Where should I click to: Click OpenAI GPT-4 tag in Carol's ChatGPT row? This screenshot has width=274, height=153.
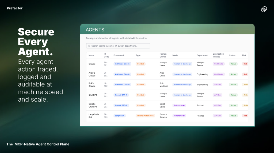click(121, 105)
